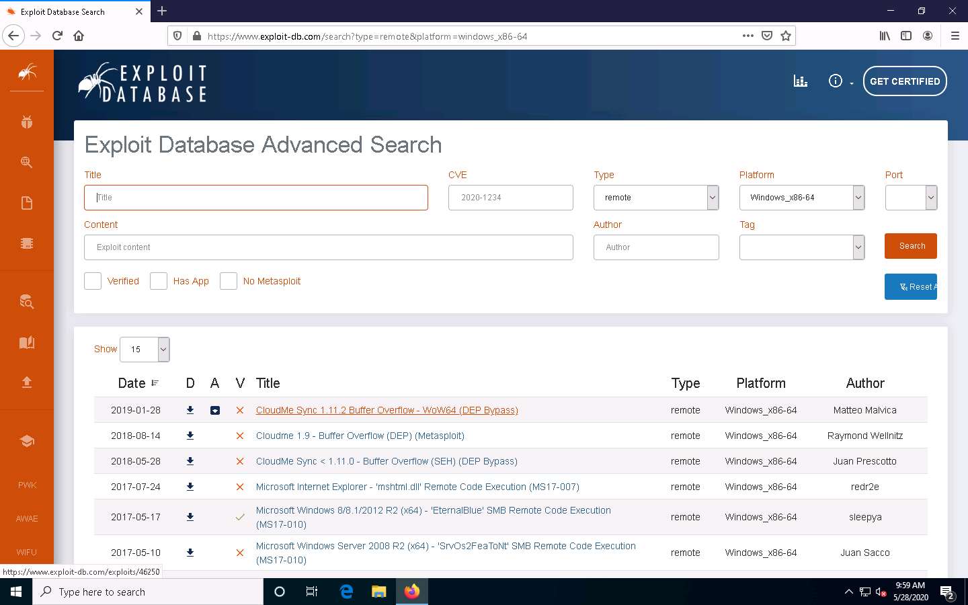Click the orange Search button
The height and width of the screenshot is (605, 968).
pyautogui.click(x=911, y=246)
